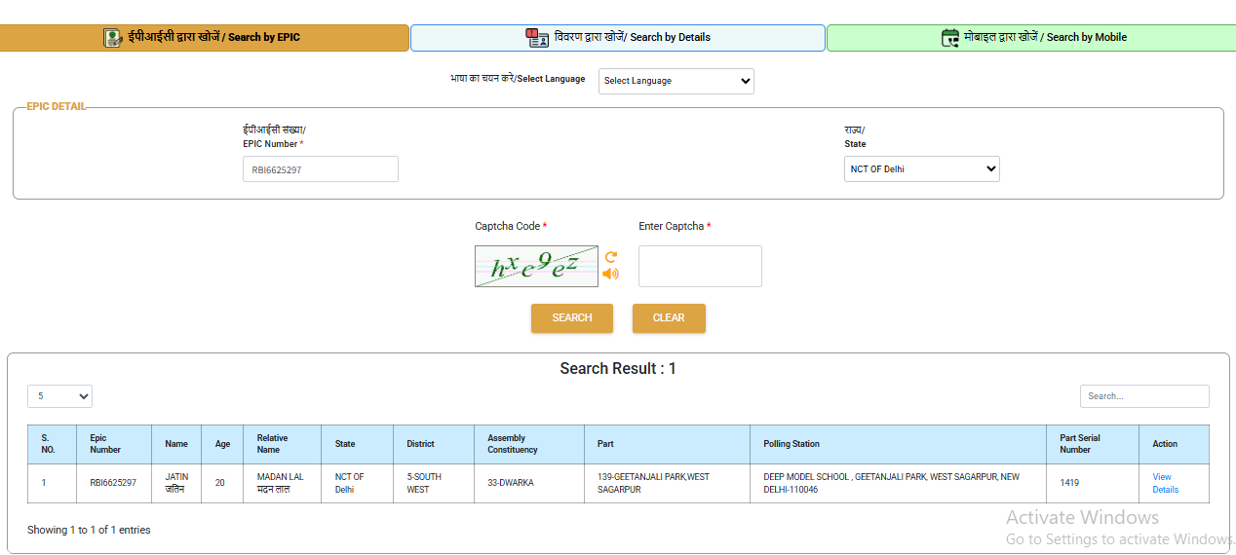
Task: Click into the EPIC Number input field
Action: coord(321,169)
